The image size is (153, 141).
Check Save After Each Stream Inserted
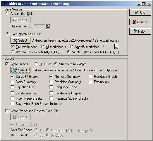click(x=12, y=104)
